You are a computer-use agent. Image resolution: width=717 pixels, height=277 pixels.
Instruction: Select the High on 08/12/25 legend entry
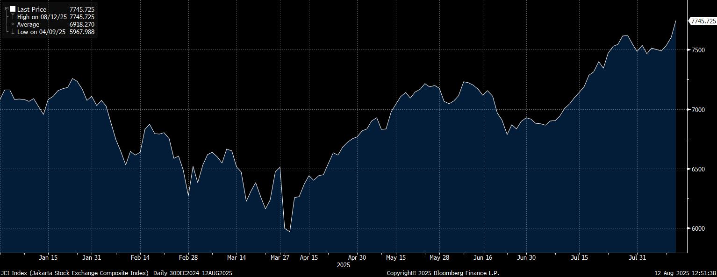(42, 17)
